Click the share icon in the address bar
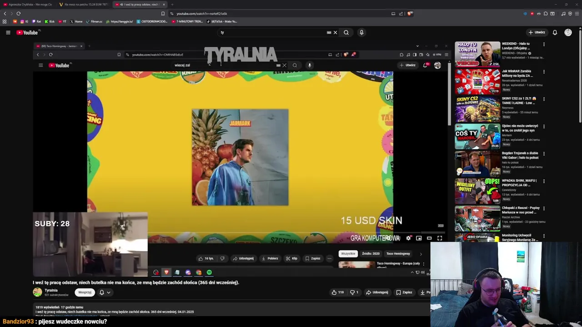Viewport: 582px width, 327px height. point(401,14)
